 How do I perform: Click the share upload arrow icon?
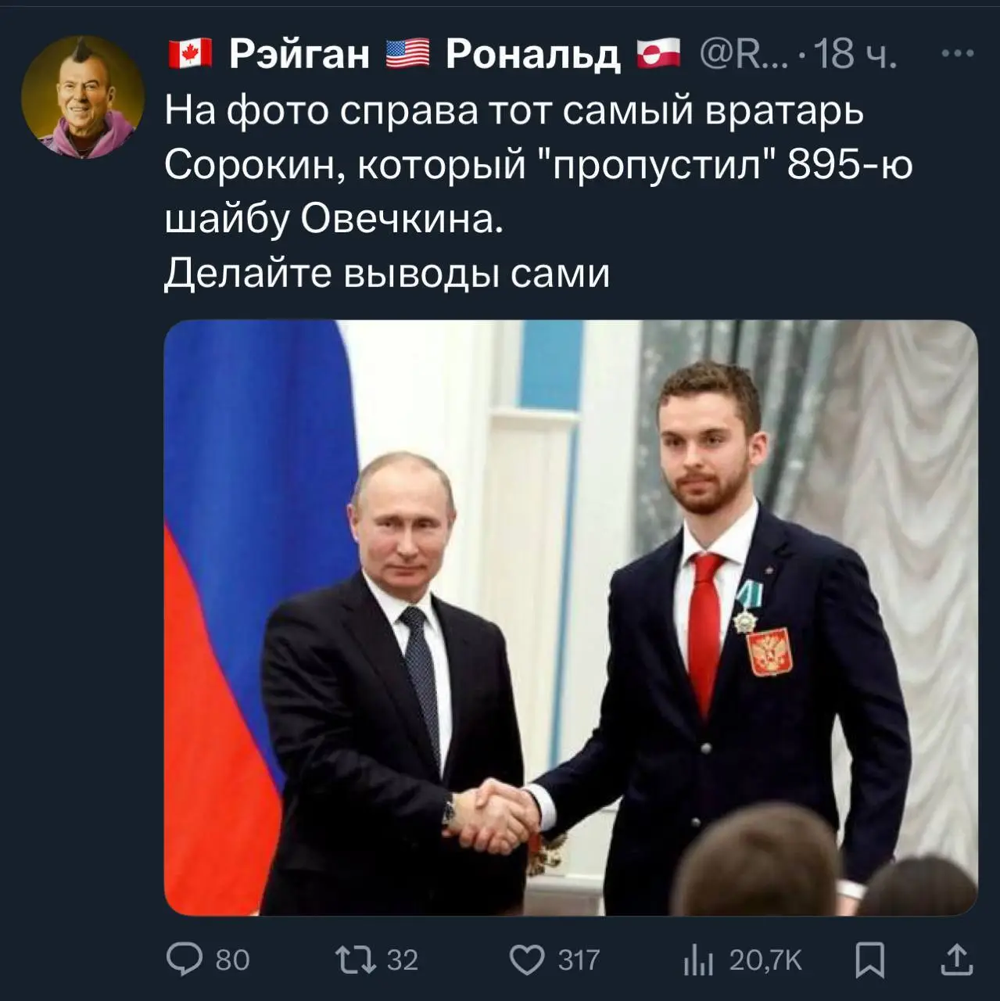pyautogui.click(x=956, y=959)
